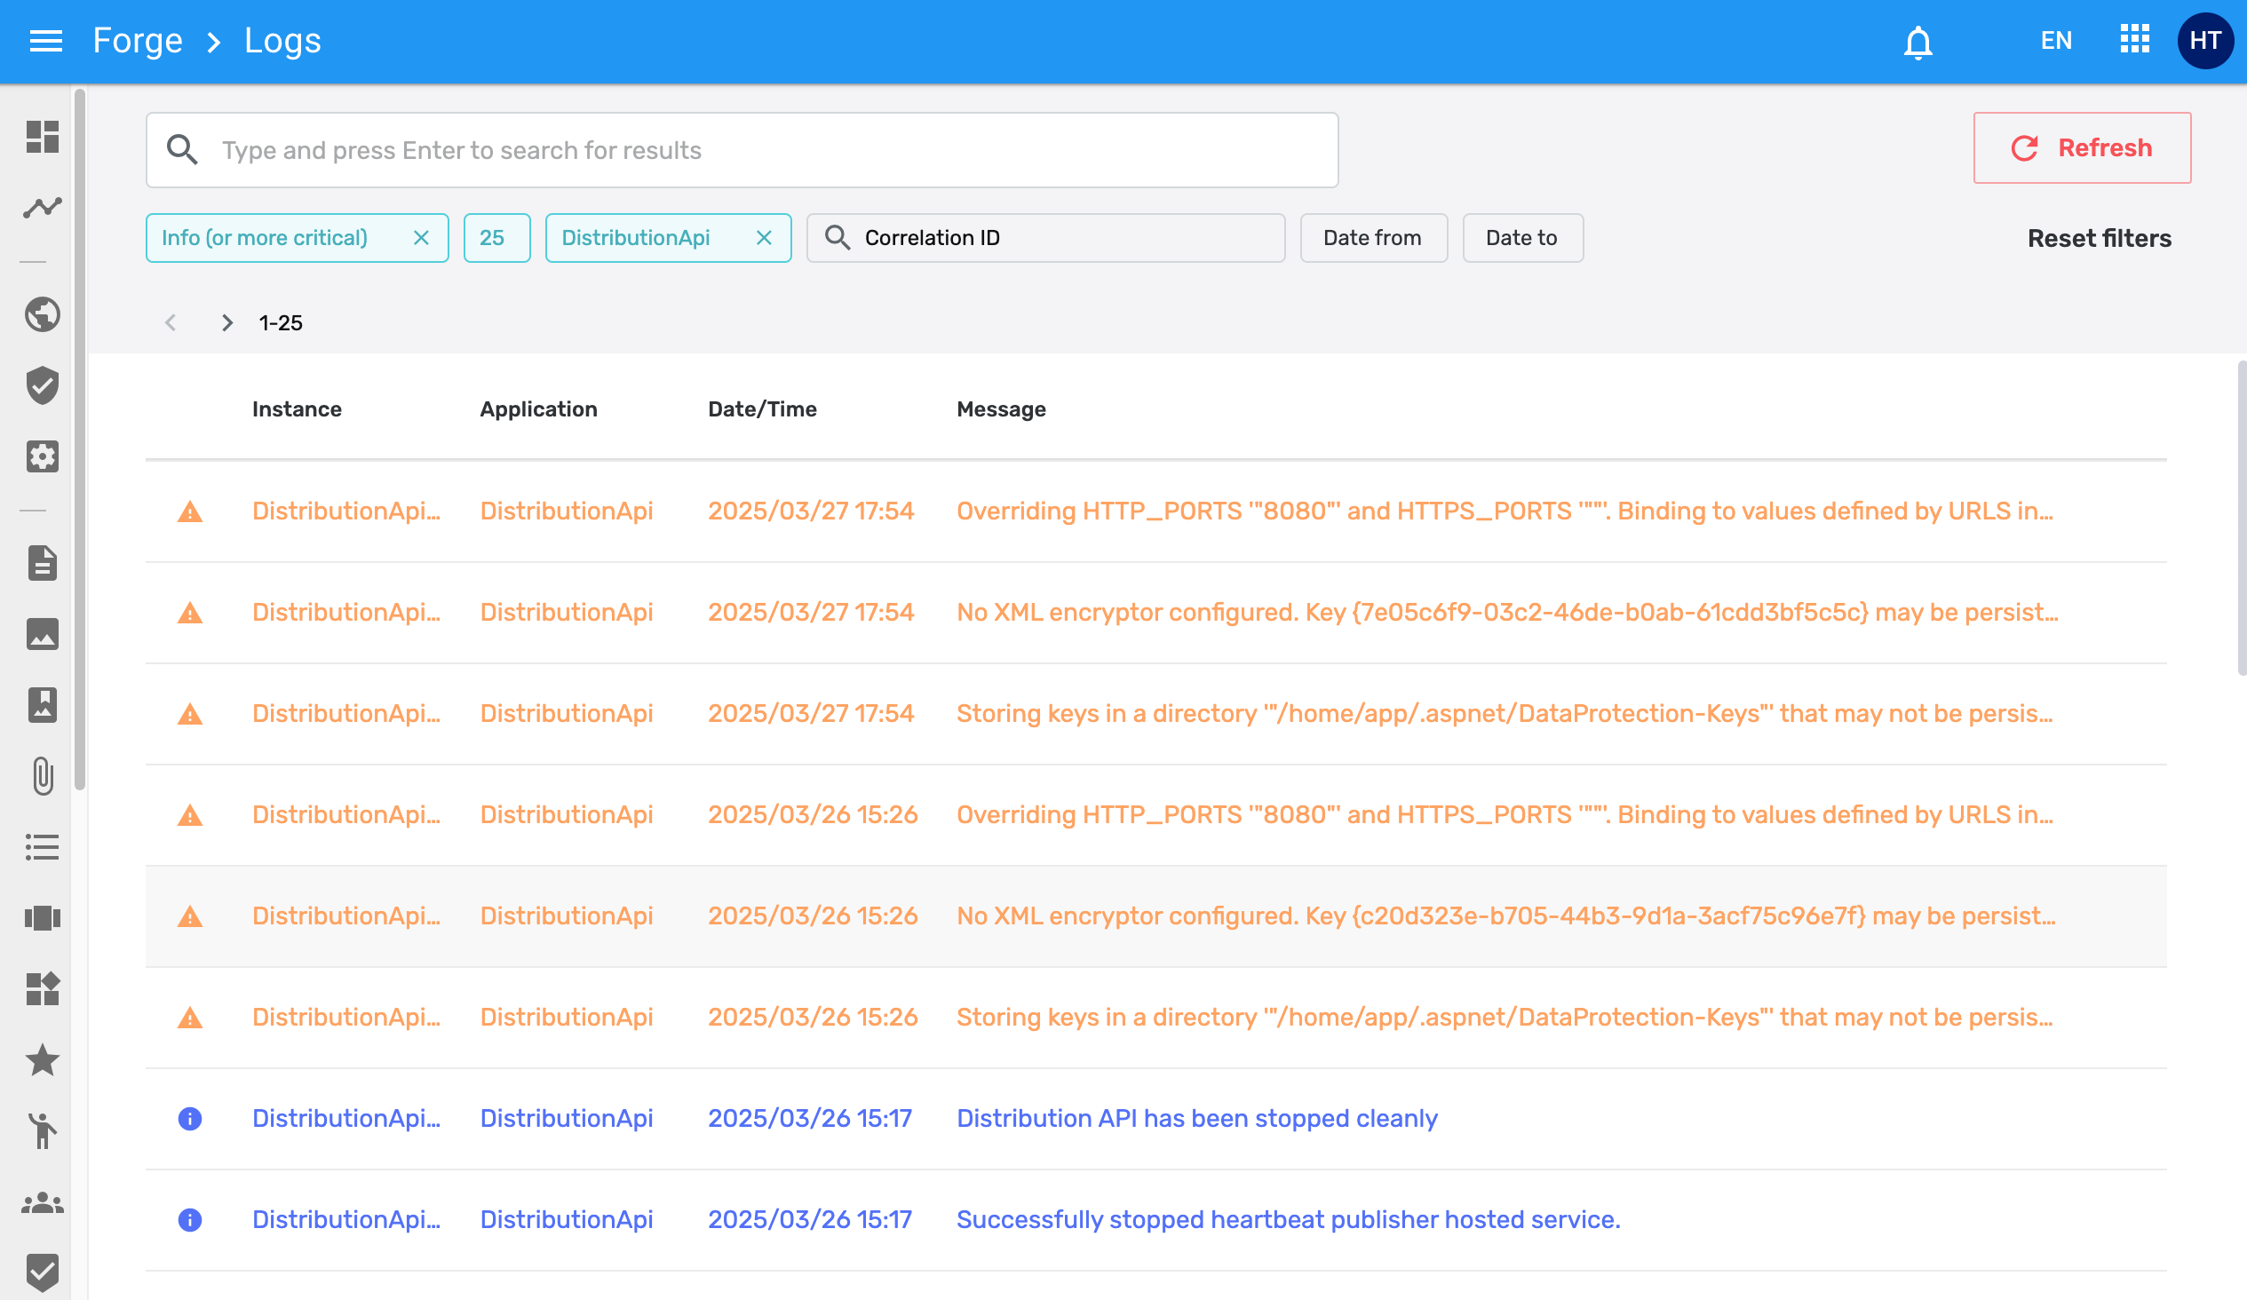The width and height of the screenshot is (2247, 1300).
Task: Go to the previous page of logs
Action: pyautogui.click(x=171, y=322)
